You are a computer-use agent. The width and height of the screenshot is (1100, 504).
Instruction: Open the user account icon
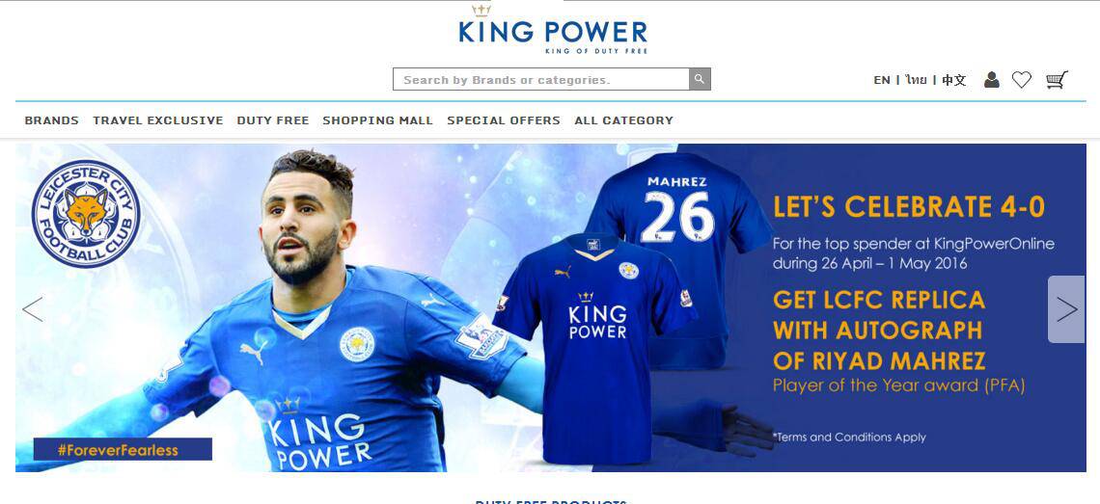[991, 79]
